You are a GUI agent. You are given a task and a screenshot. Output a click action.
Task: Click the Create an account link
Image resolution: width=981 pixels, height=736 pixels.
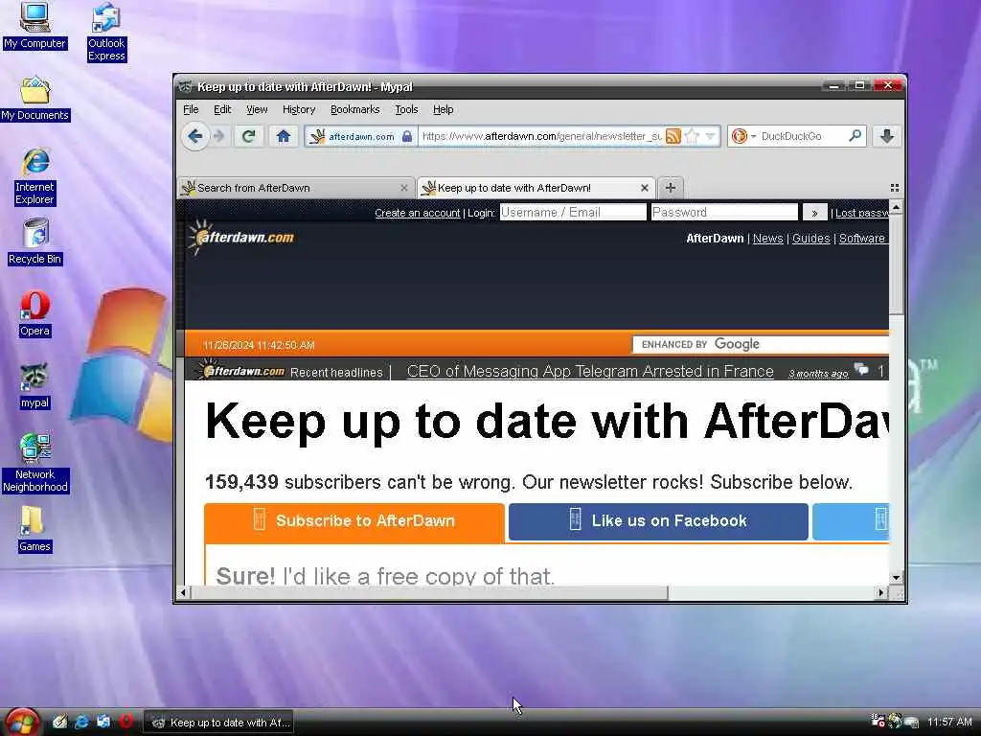[418, 213]
